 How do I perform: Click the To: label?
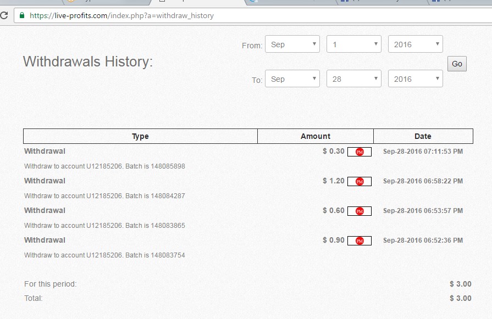(257, 80)
